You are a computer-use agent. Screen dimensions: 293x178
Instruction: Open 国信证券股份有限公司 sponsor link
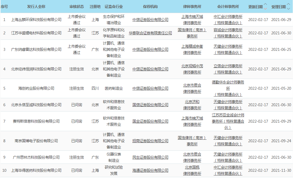(x=150, y=105)
